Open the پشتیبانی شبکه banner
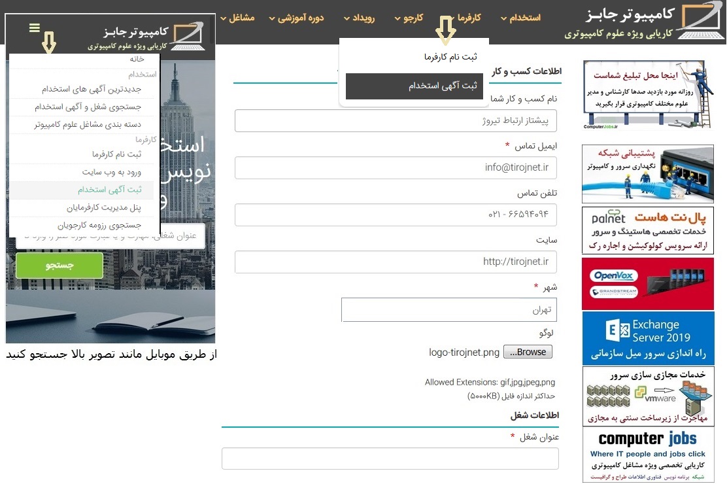The width and height of the screenshot is (727, 484). coord(648,174)
